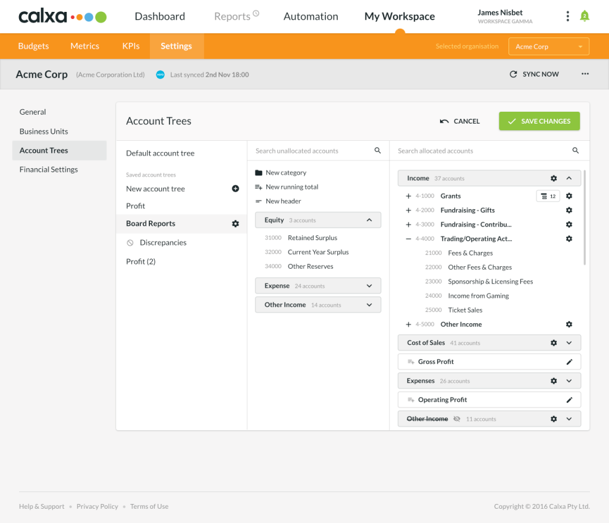Viewport: 609px width, 523px height.
Task: Click the Discrepancies blocked circle icon
Action: 130,243
